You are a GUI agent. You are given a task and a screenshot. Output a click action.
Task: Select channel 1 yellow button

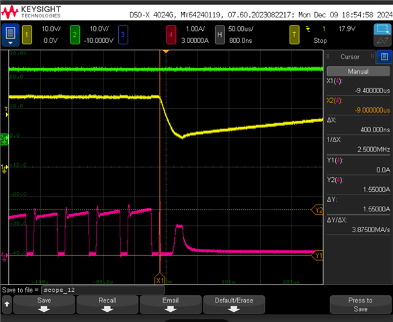[x=27, y=35]
